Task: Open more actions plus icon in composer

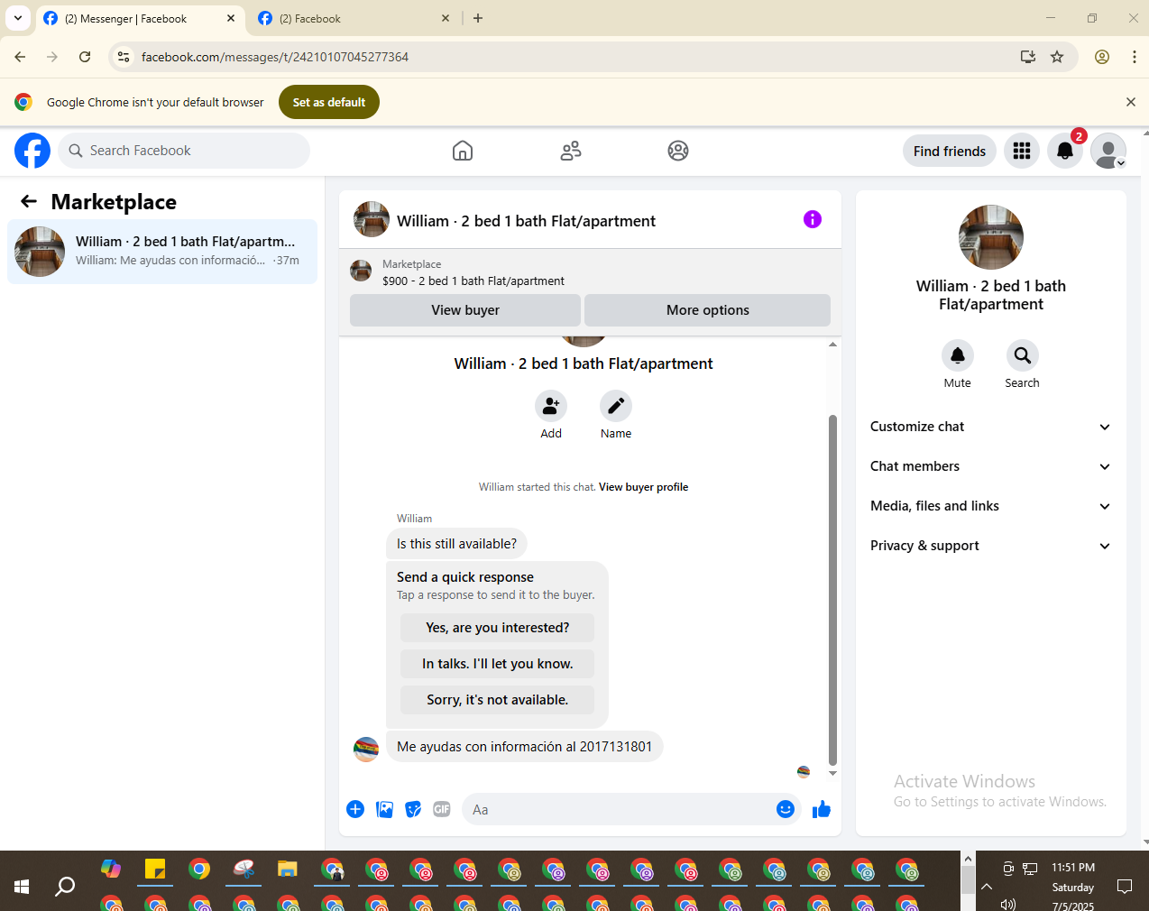Action: point(355,809)
